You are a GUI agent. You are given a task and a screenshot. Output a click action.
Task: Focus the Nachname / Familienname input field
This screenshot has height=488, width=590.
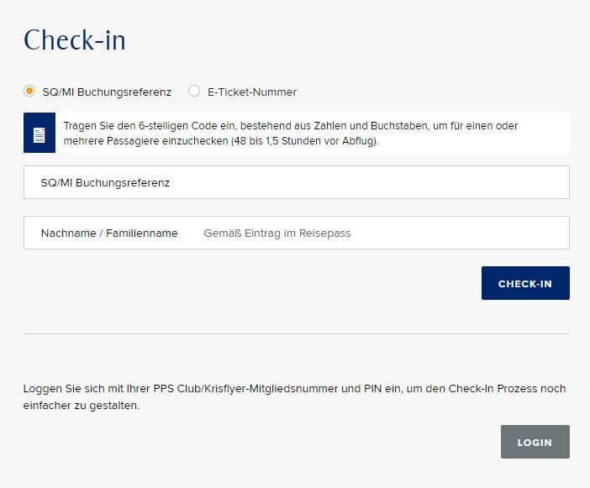click(297, 233)
